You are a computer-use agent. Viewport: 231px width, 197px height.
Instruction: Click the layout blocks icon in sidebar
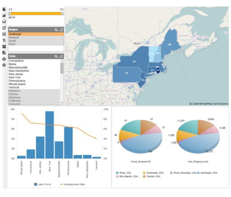4,46
